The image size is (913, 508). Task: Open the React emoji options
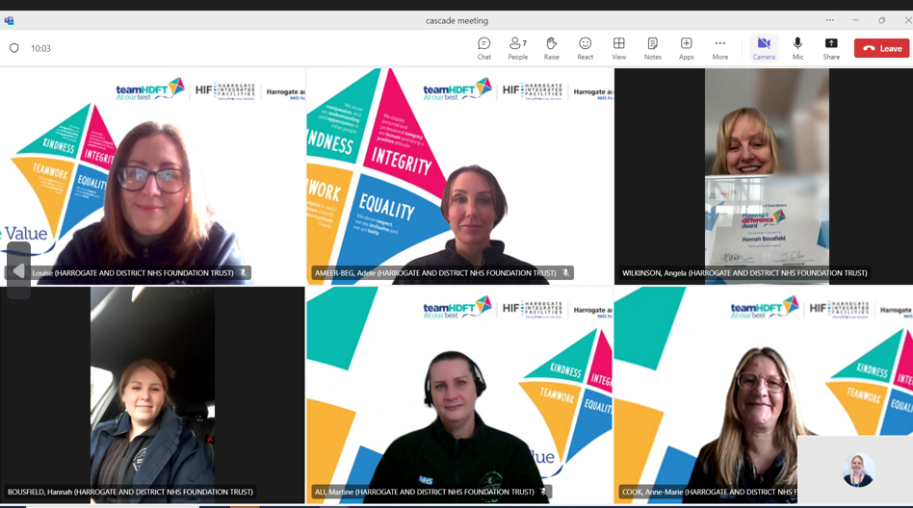585,48
